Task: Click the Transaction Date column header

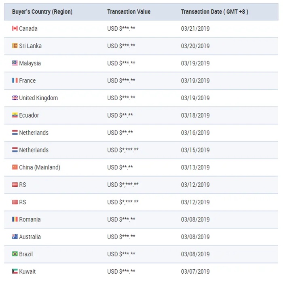Action: point(214,12)
